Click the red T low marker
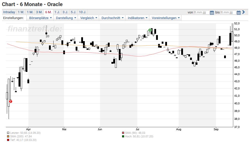 pyautogui.click(x=11, y=101)
